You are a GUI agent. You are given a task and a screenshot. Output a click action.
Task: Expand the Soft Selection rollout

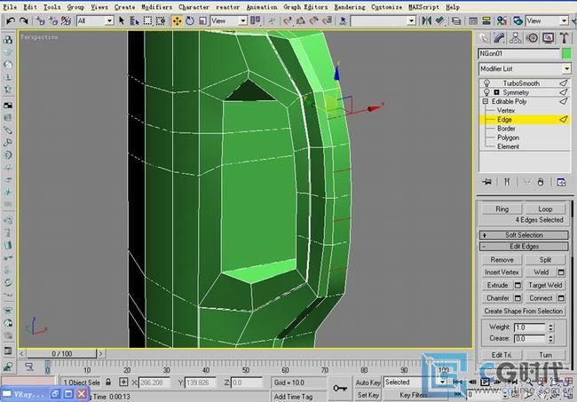click(x=524, y=235)
